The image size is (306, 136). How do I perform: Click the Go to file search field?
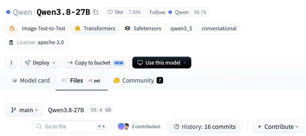(71, 127)
